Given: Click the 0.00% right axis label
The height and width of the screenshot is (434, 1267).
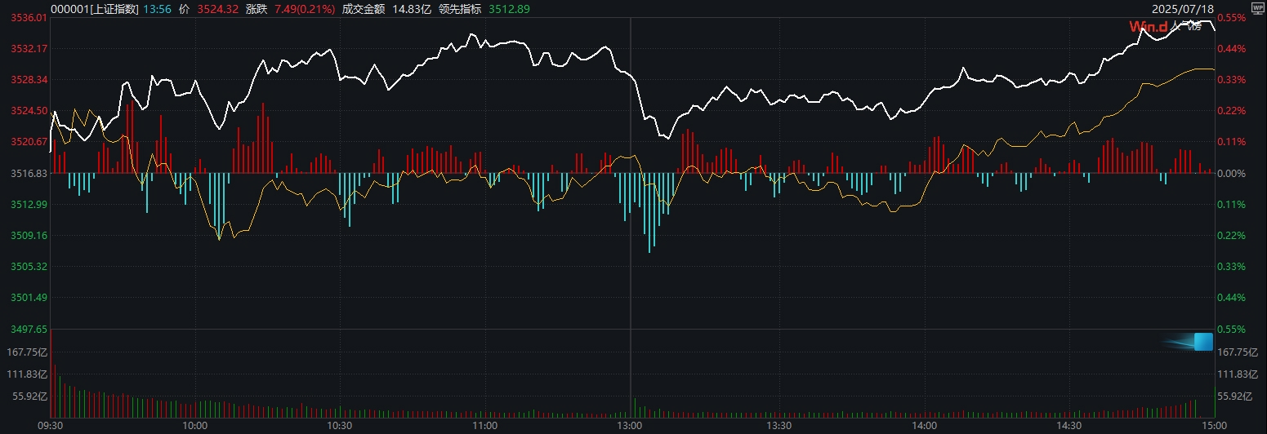Looking at the screenshot, I should tap(1229, 174).
